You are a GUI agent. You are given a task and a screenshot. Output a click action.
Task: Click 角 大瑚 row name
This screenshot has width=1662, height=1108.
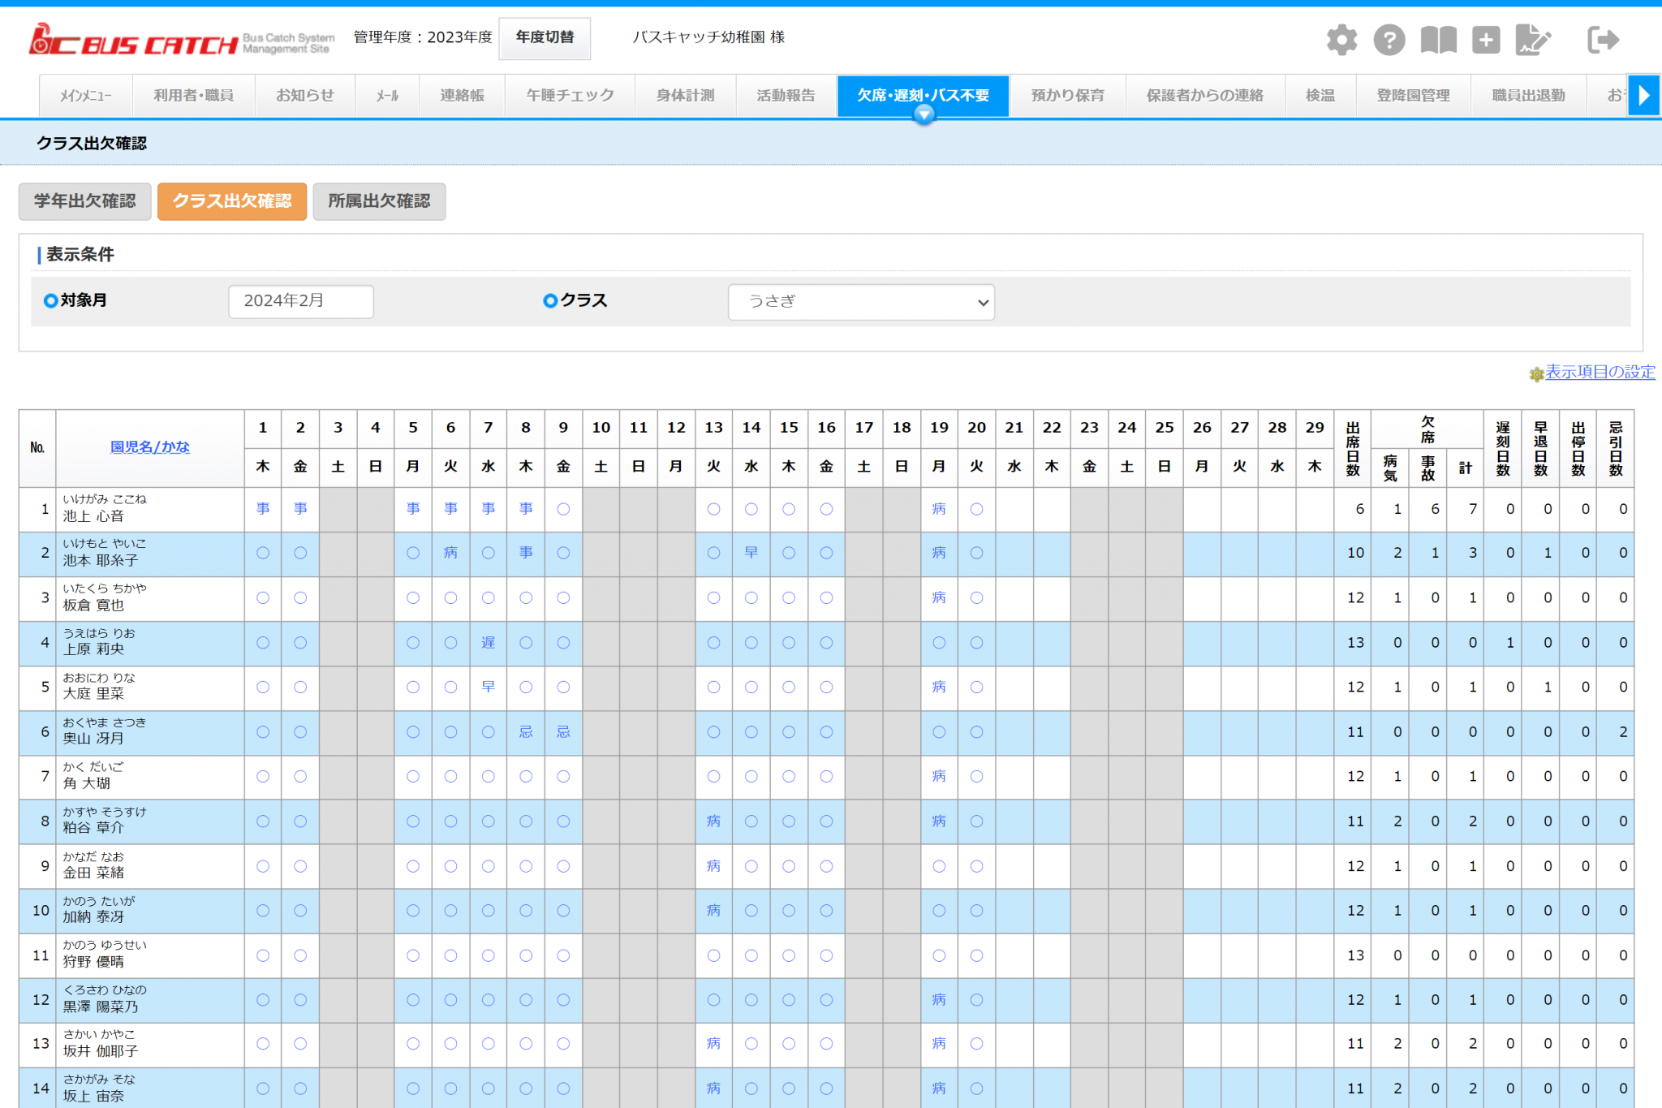tap(86, 783)
